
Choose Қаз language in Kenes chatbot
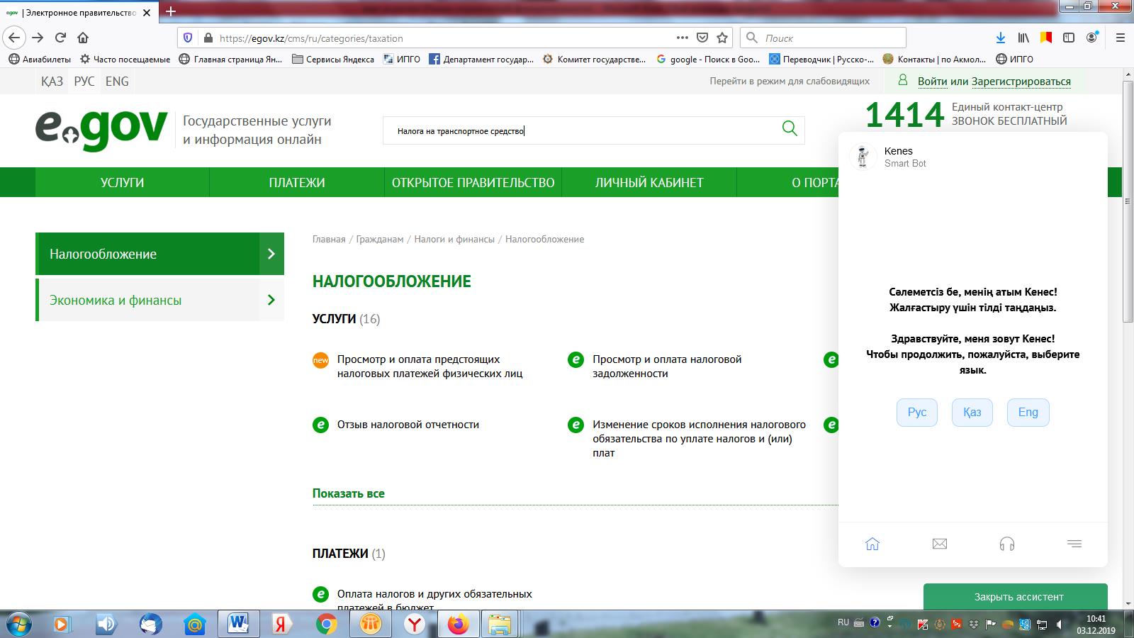pyautogui.click(x=972, y=413)
